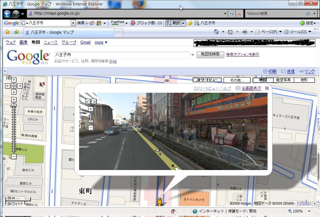Expand the その他... map layers button
This screenshot has height=217, width=320.
pos(237,80)
